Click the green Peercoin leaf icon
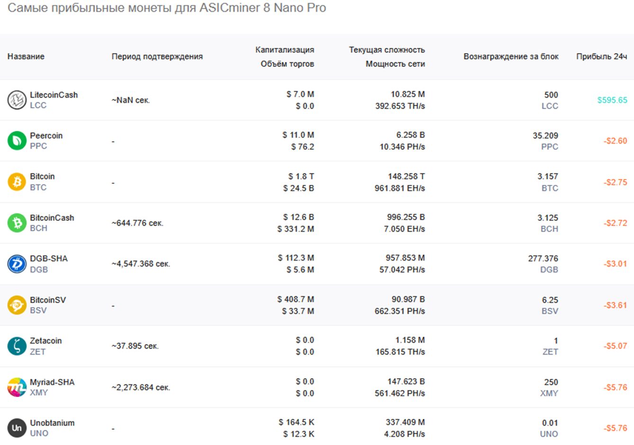 click(x=17, y=141)
